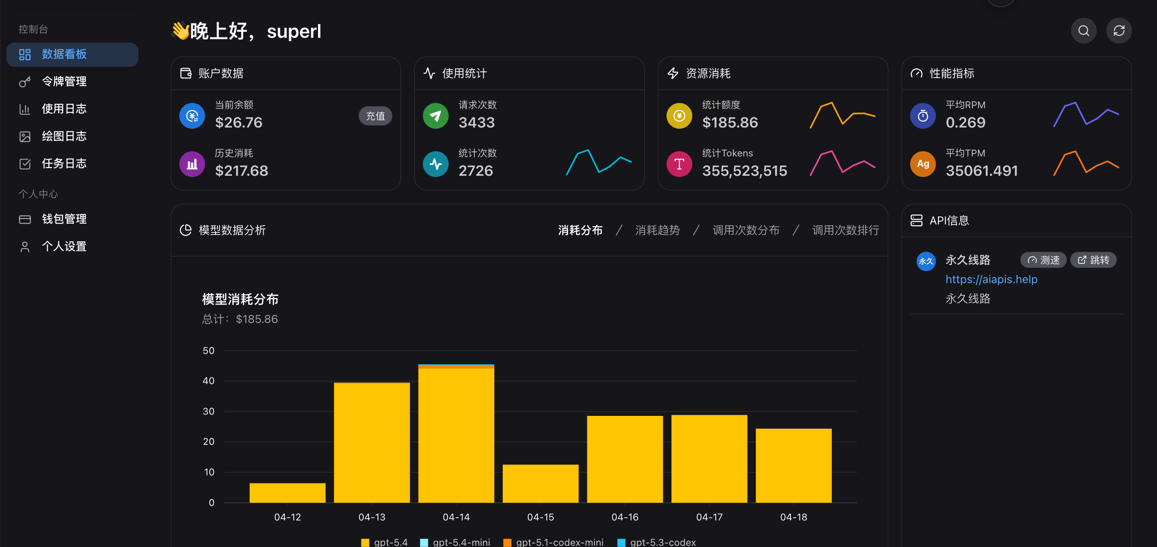Viewport: 1157px width, 547px height.
Task: Click the purple 历史消耗 chart icon
Action: [x=192, y=164]
